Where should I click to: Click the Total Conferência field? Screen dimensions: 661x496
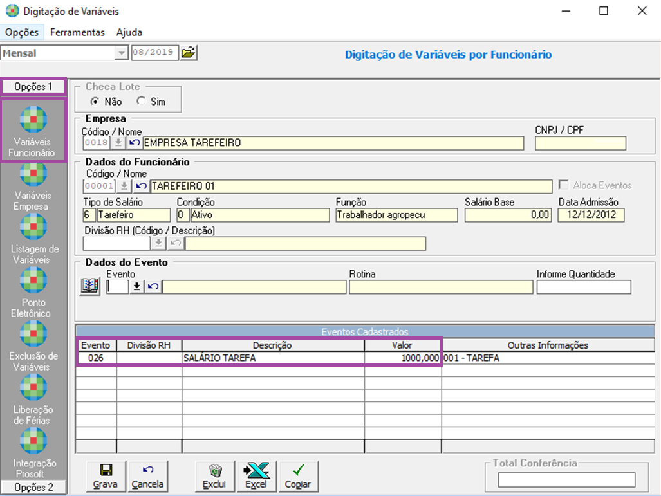pyautogui.click(x=566, y=479)
